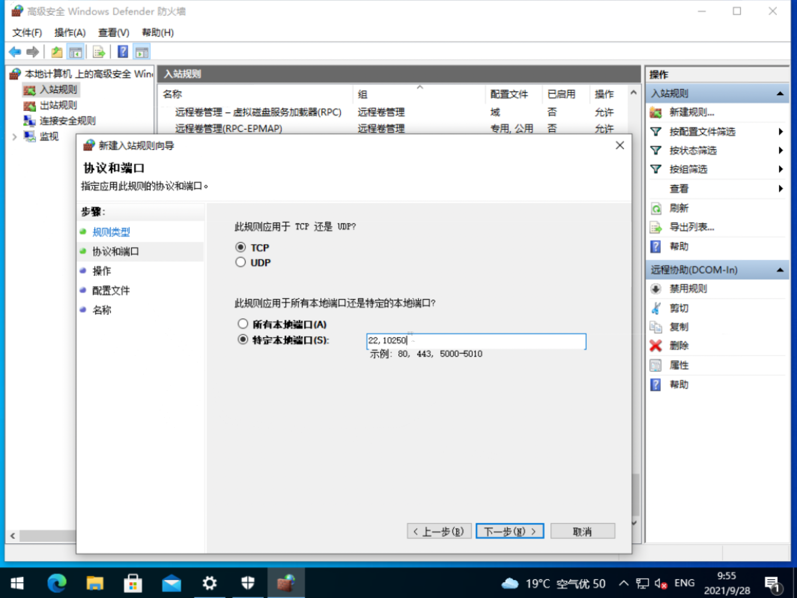This screenshot has height=598, width=797.
Task: Click the 取消 button
Action: (x=582, y=531)
